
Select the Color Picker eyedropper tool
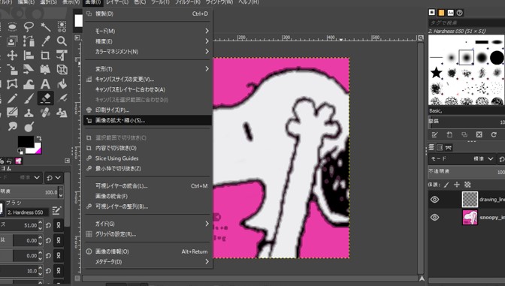coord(45,41)
